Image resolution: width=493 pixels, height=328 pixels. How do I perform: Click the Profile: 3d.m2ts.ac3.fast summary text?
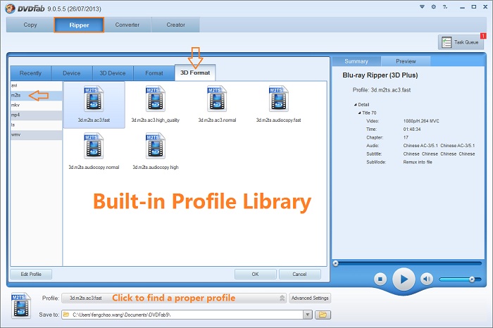(382, 90)
